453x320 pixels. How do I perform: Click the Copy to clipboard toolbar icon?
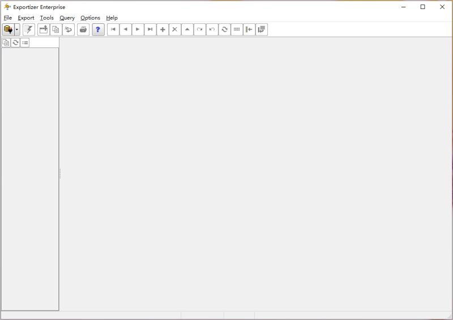tap(56, 29)
